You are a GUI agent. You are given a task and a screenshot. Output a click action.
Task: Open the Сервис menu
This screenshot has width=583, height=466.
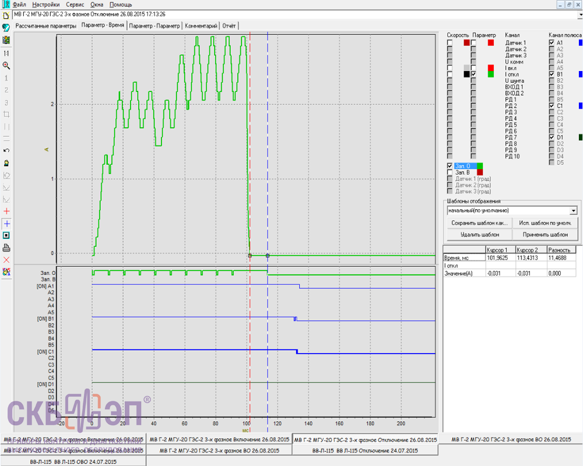75,5
